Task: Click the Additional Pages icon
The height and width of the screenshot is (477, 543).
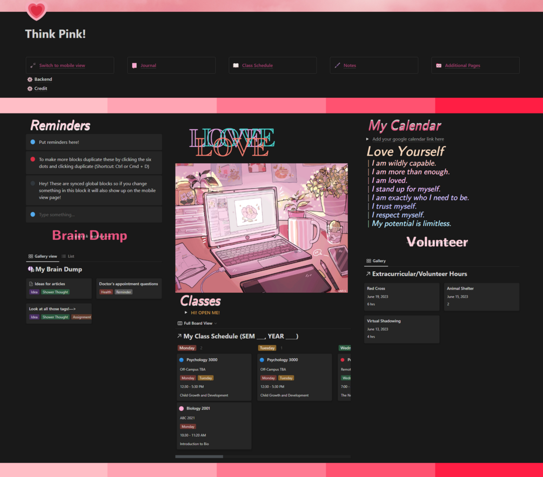Action: pos(439,65)
